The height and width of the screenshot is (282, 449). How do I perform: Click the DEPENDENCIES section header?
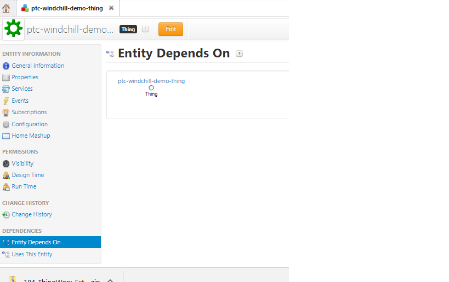pos(22,231)
